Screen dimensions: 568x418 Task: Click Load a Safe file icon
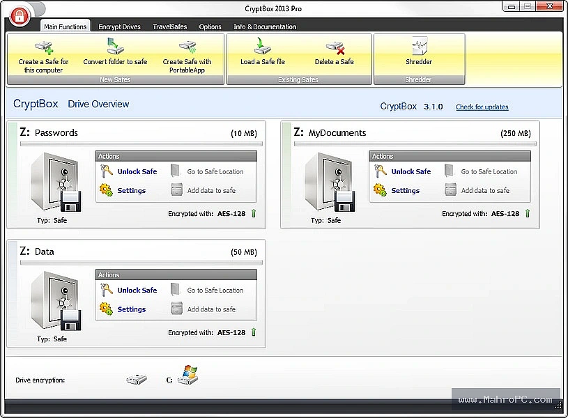point(262,46)
